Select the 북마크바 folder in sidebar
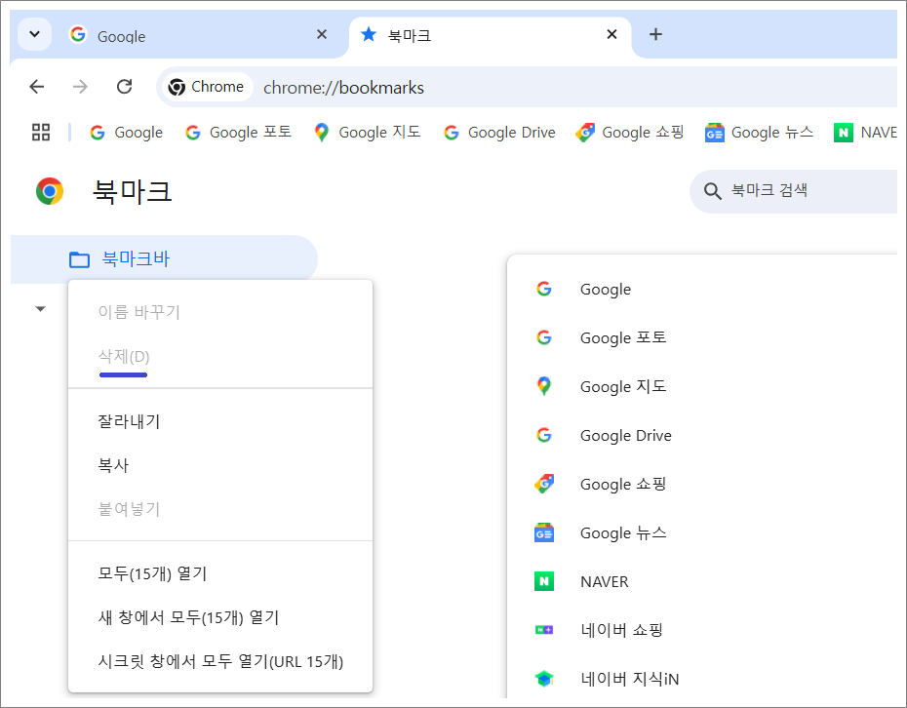The image size is (907, 708). [x=164, y=258]
